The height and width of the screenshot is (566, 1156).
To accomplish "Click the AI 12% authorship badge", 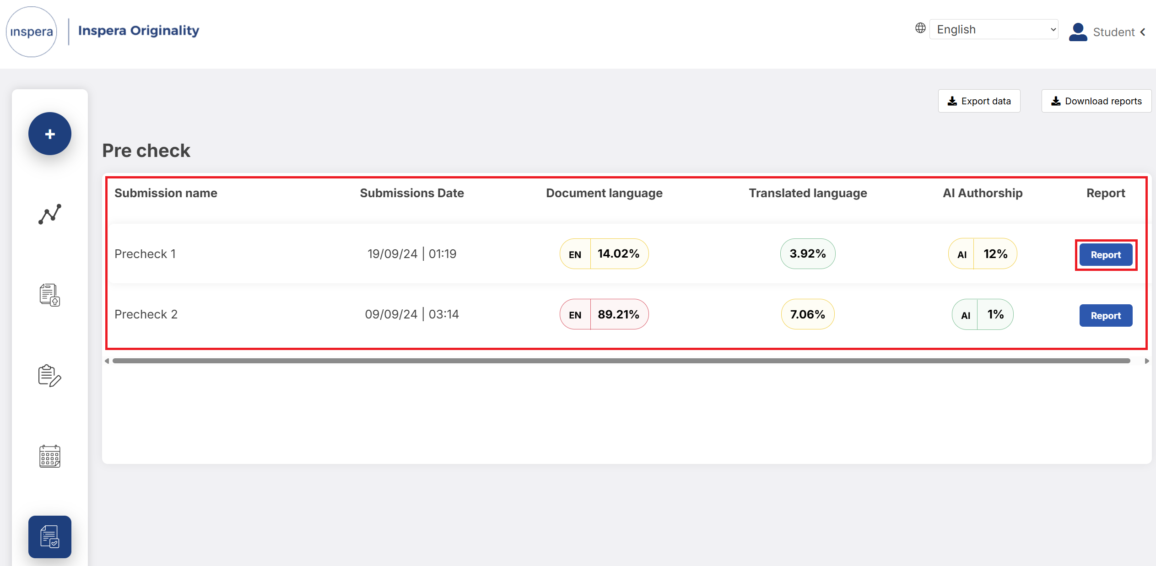I will coord(983,254).
